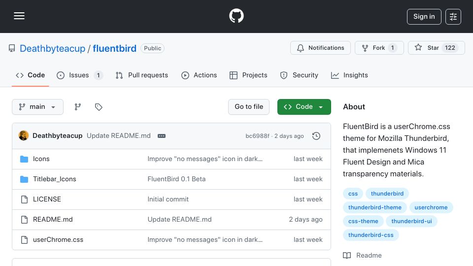Click the Titlebar_Icons folder icon
Viewport: 473px width, 266px height.
24,179
